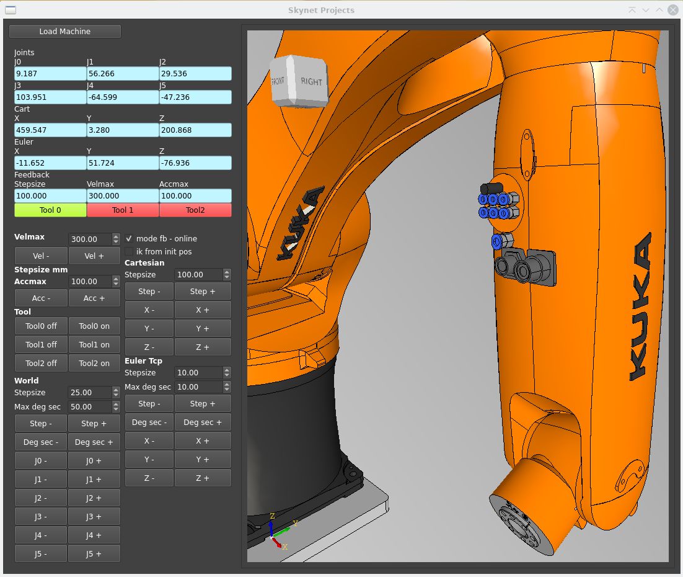Screen dimensions: 683x577
Task: Click the Euler Y field 51.724
Action: point(122,163)
